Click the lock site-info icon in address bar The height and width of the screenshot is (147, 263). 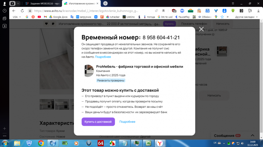click(x=30, y=11)
